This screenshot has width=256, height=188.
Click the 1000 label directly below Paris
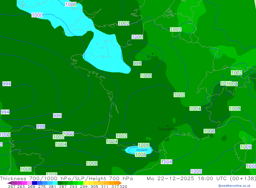(146, 76)
